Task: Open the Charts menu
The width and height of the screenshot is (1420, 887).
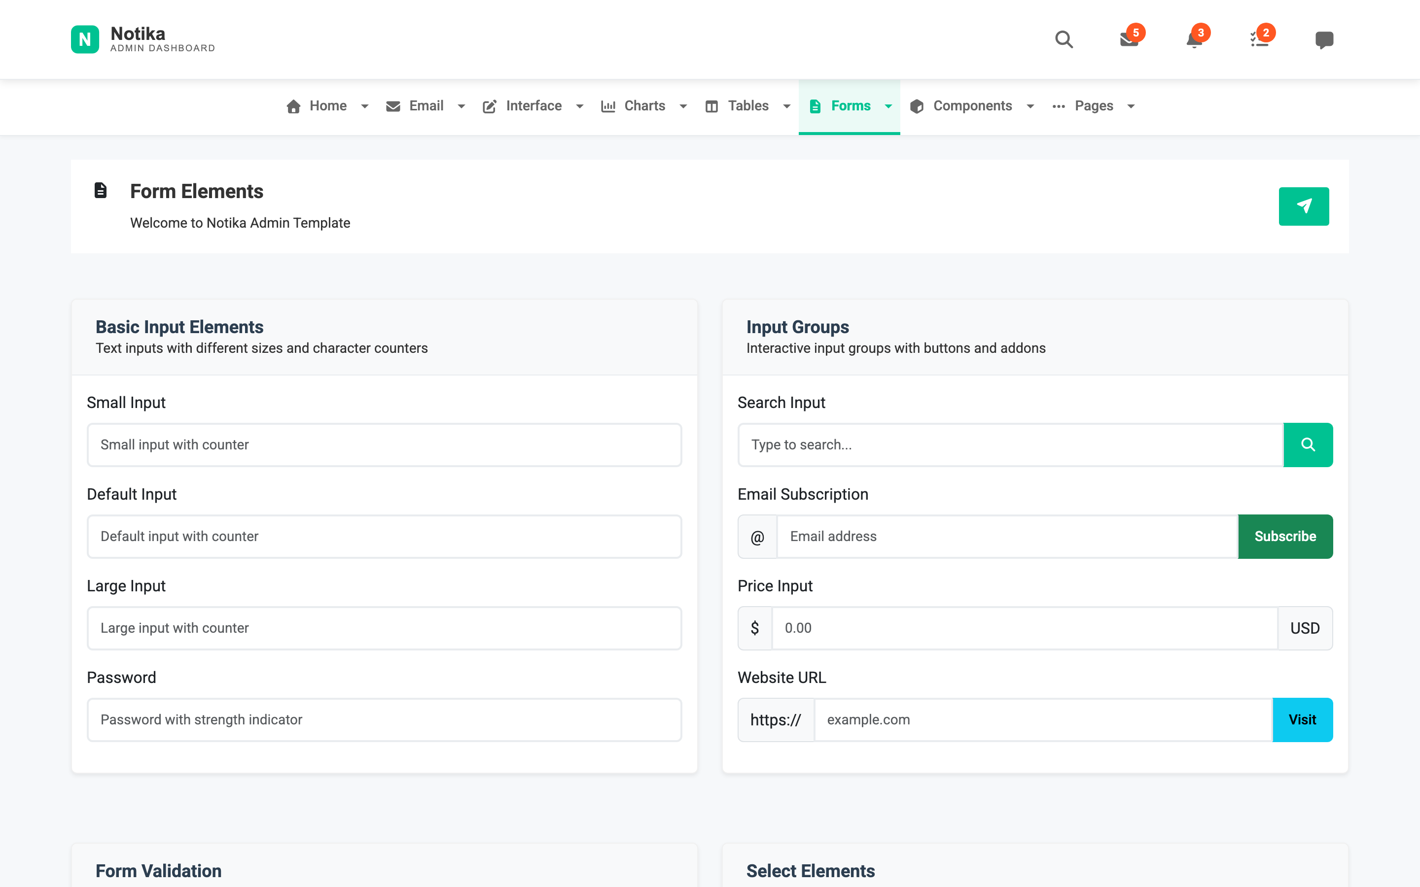Action: tap(644, 106)
